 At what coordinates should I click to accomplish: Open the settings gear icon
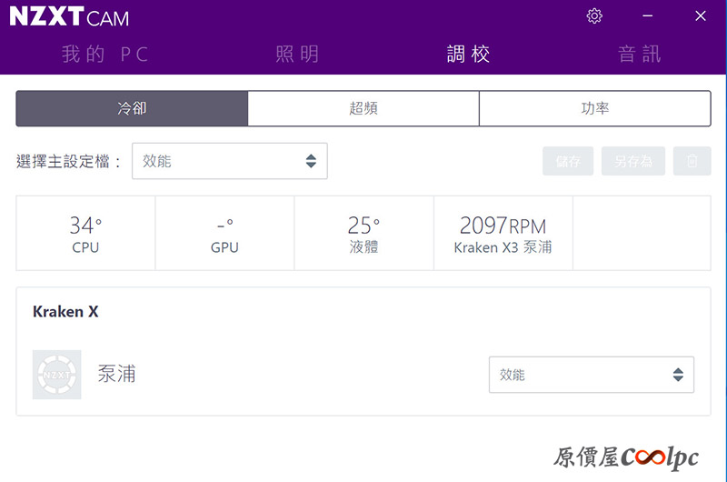point(594,16)
